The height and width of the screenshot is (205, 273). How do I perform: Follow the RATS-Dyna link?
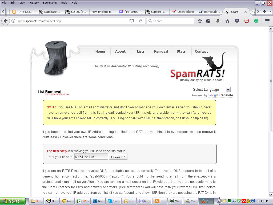(x=70, y=171)
